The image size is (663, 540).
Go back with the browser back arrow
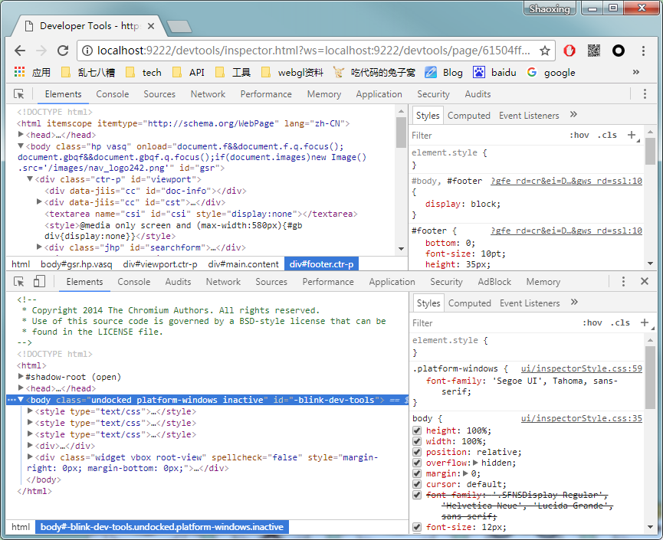click(x=20, y=51)
